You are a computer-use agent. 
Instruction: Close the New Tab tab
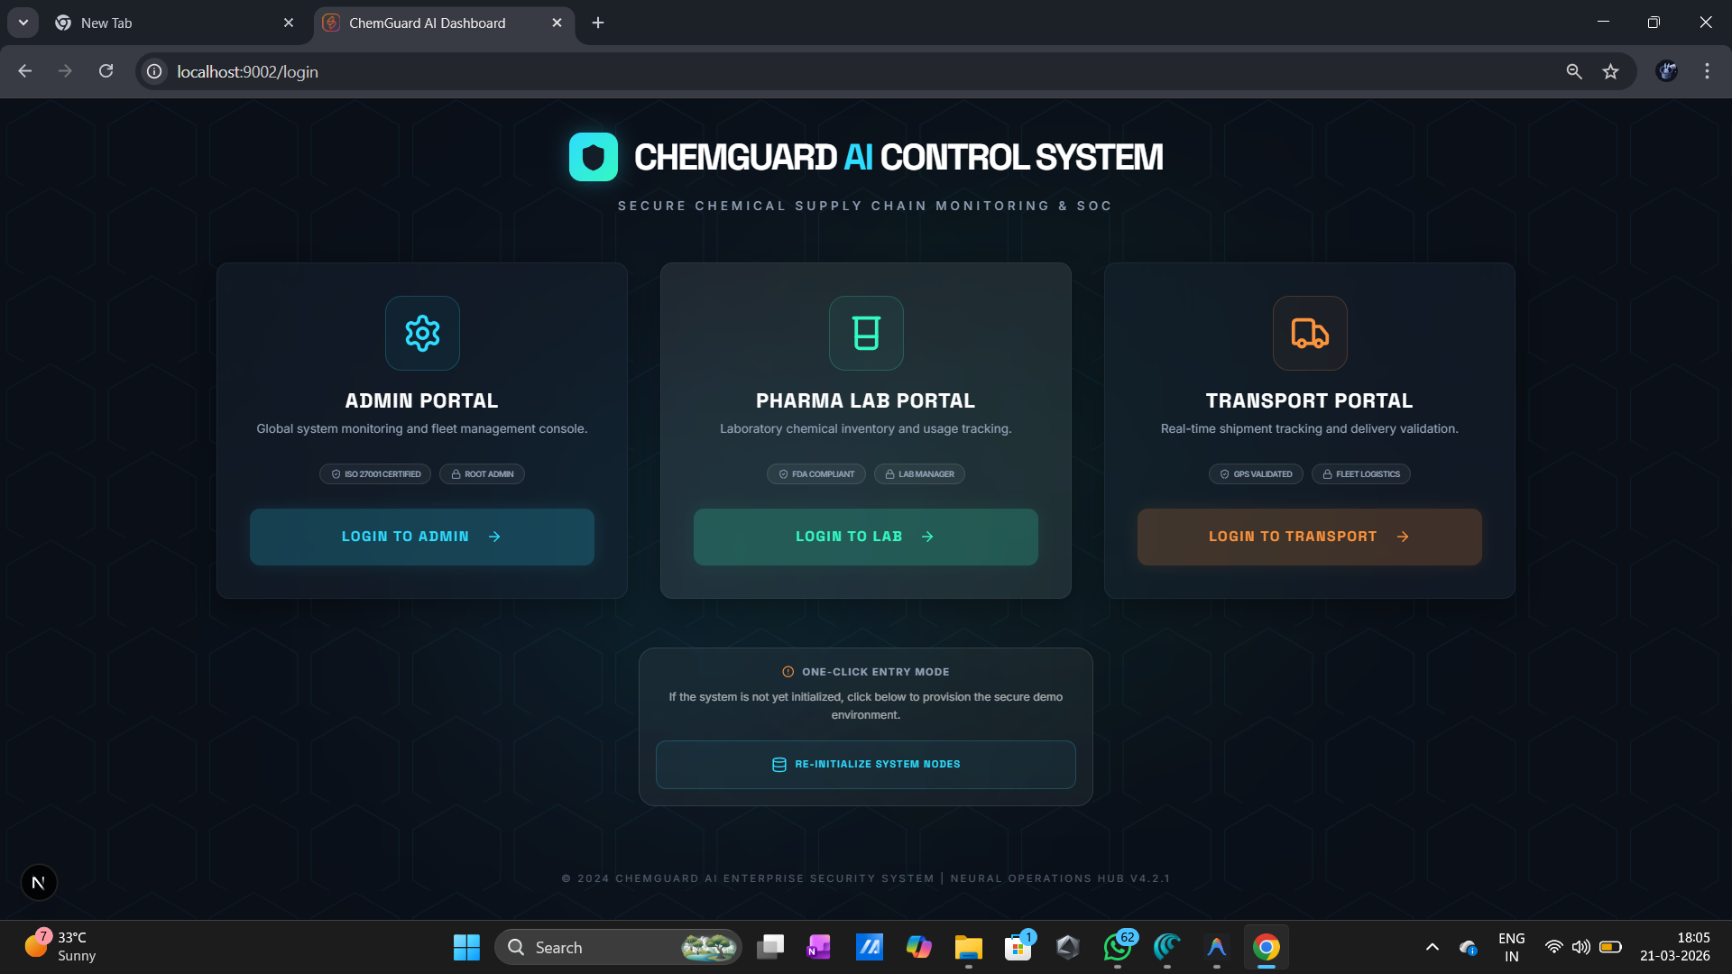289,23
